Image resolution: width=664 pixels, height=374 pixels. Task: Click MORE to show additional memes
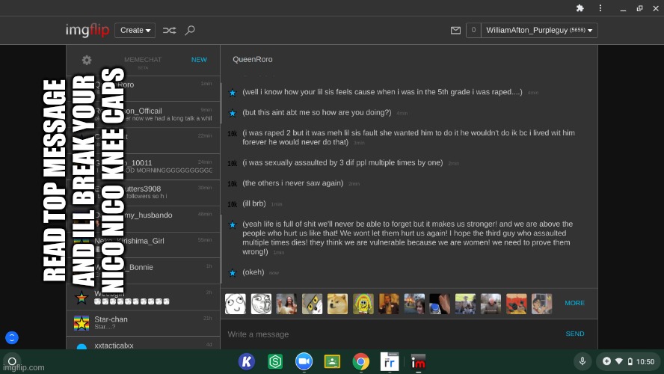pos(574,303)
